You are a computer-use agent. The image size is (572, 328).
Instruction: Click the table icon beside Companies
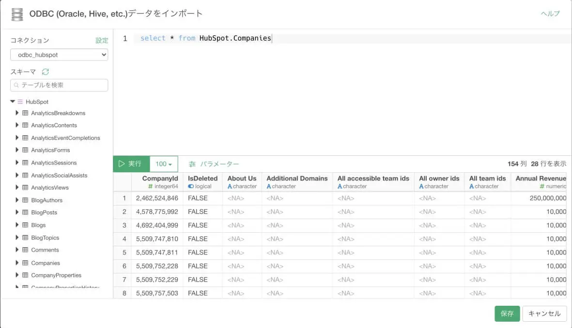click(x=25, y=263)
